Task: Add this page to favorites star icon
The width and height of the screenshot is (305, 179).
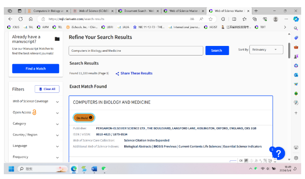Action: pos(211,19)
